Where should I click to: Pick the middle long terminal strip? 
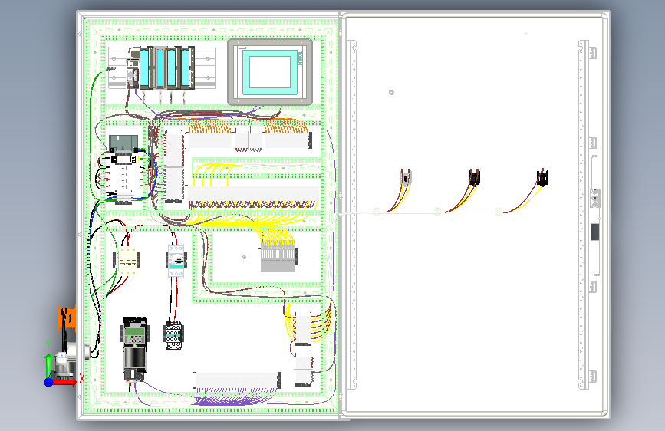[x=253, y=194]
